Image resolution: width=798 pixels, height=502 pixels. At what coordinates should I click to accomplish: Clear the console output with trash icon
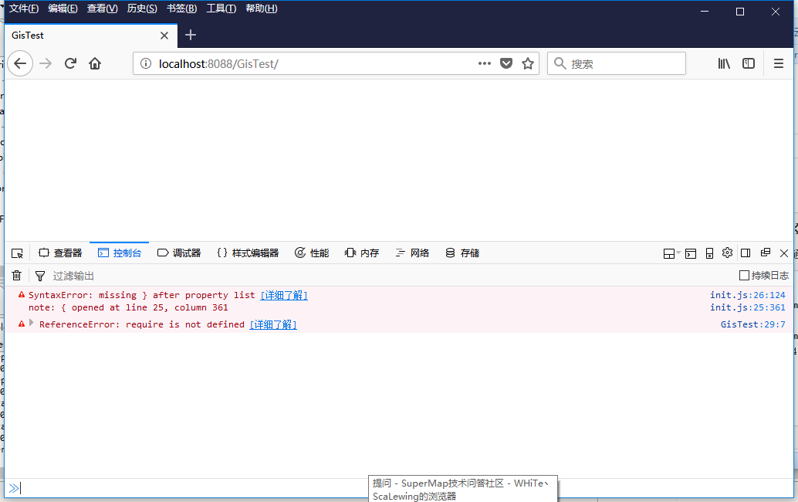tap(17, 276)
